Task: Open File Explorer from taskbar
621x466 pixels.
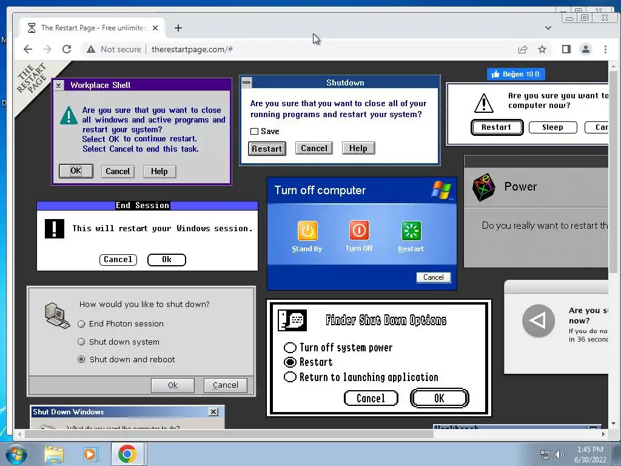Action: pyautogui.click(x=54, y=454)
